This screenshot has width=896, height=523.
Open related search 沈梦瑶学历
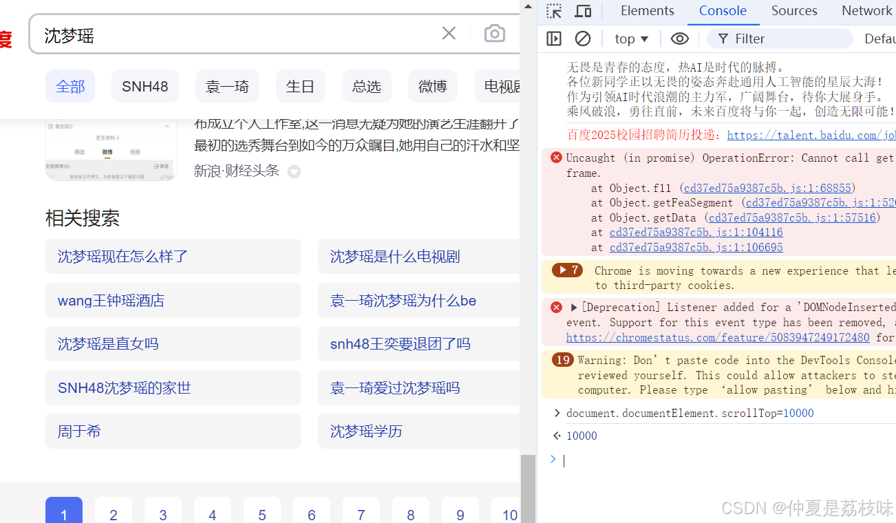click(418, 431)
